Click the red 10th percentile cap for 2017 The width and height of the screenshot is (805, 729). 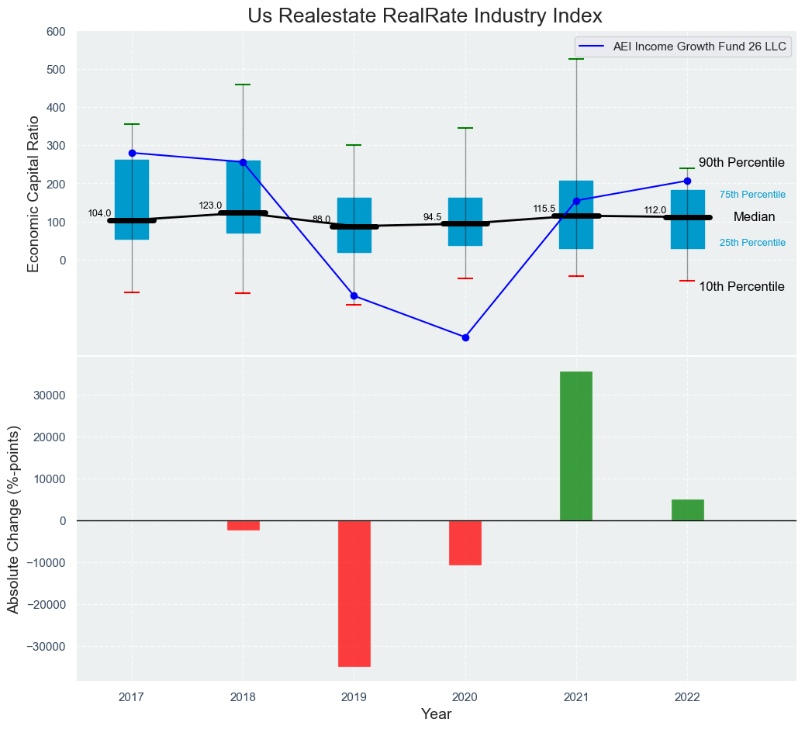(x=132, y=292)
